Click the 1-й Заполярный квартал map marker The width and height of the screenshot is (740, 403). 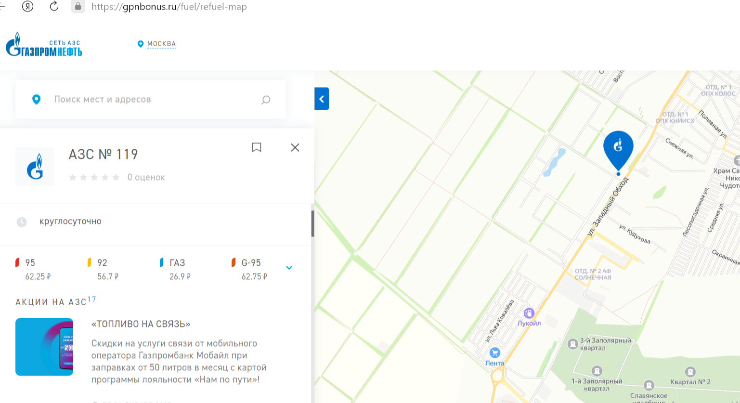[597, 371]
